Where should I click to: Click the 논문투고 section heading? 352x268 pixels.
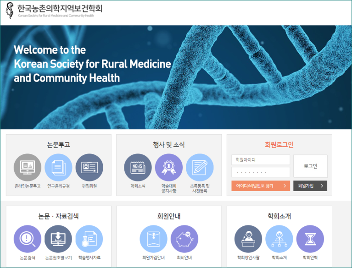(x=59, y=144)
